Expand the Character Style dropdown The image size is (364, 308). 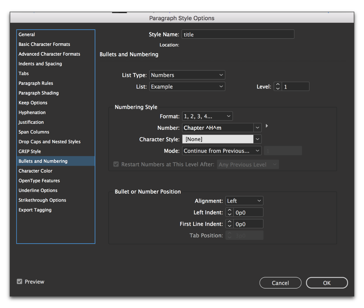(257, 139)
